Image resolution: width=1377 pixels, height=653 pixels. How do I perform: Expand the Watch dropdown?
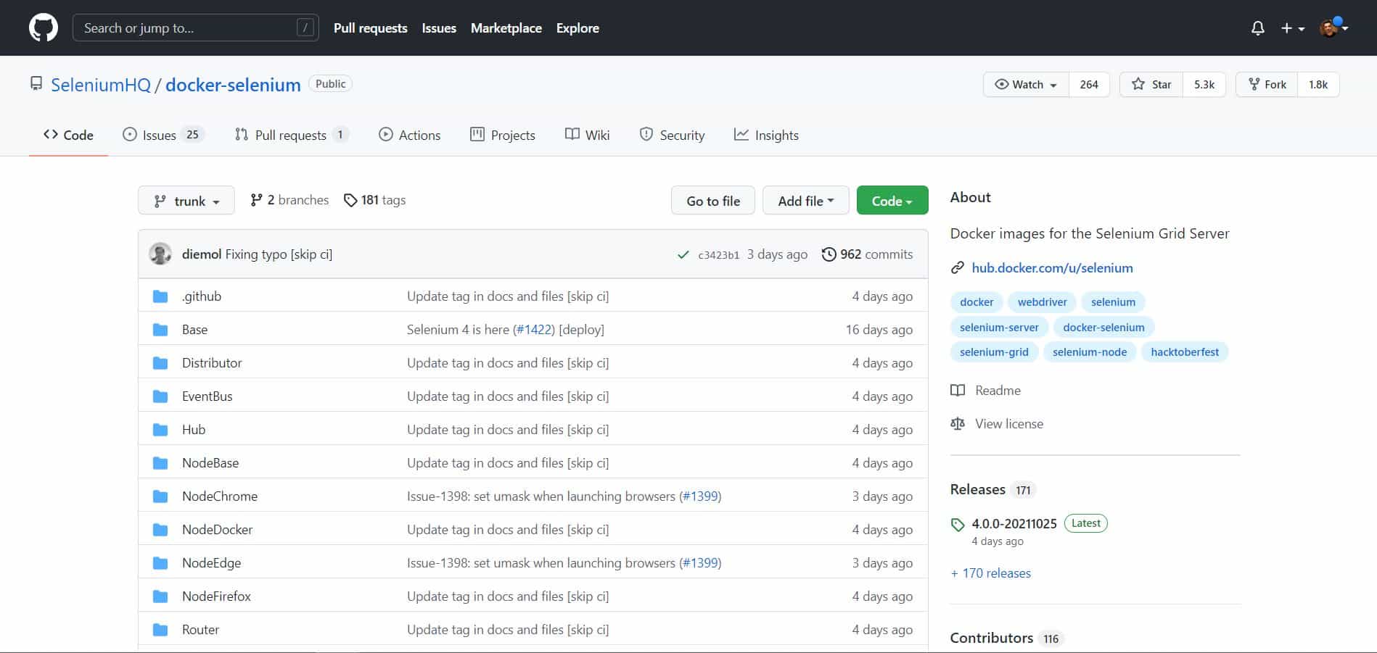(x=1026, y=85)
